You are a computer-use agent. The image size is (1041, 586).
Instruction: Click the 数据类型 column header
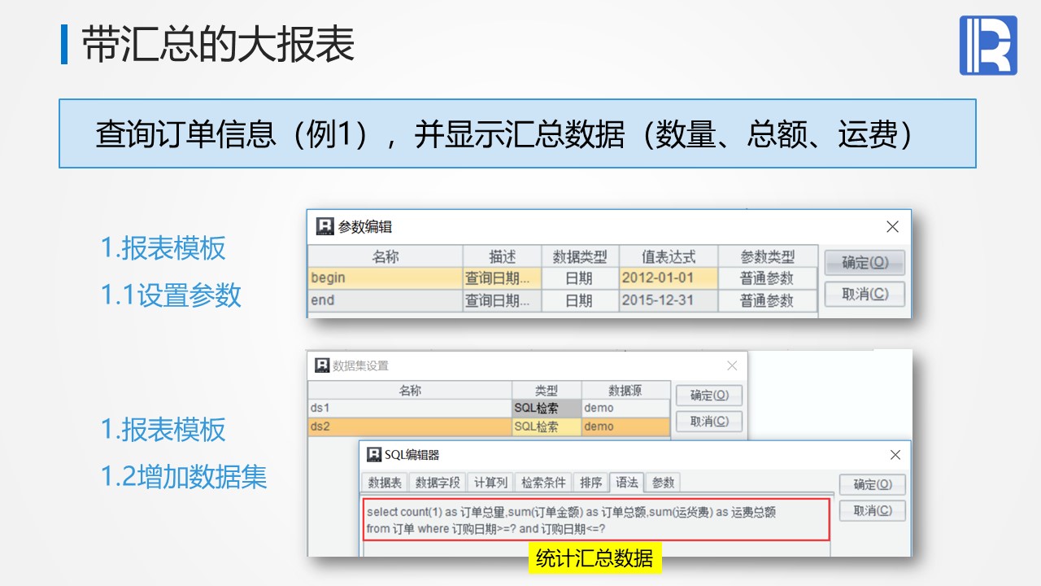(580, 256)
